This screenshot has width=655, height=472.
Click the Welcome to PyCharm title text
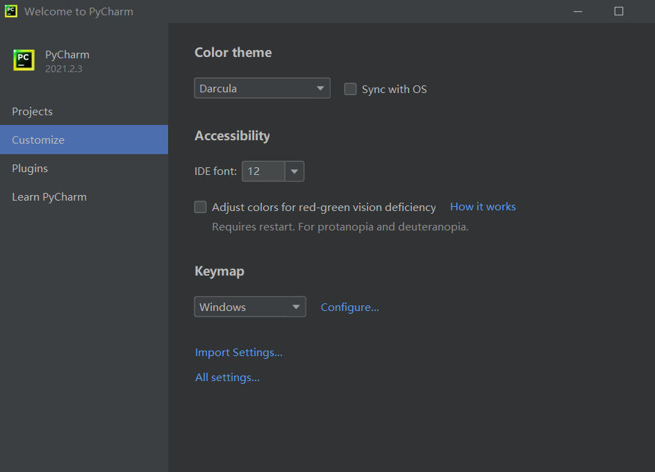79,12
